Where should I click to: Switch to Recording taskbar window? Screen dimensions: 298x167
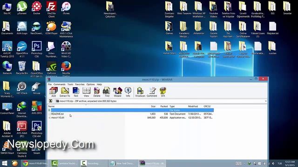point(93,163)
